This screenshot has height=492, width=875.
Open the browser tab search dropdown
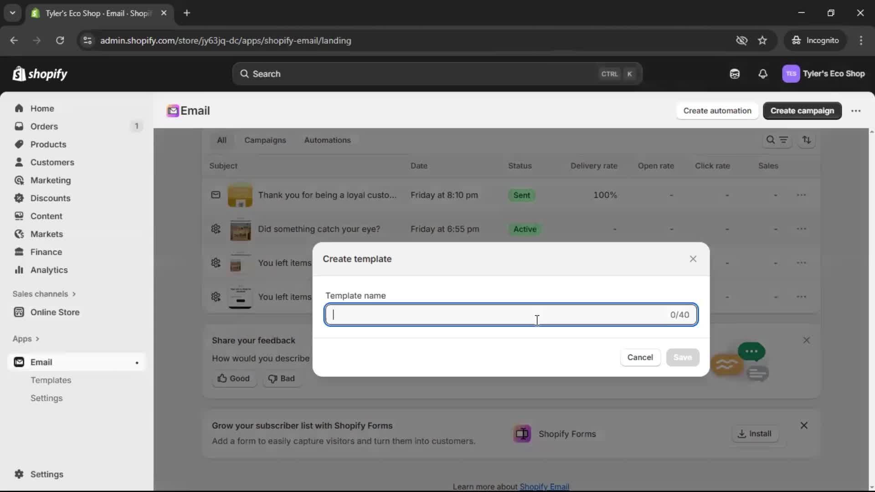(x=12, y=13)
